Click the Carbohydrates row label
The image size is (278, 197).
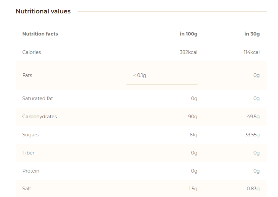point(40,117)
